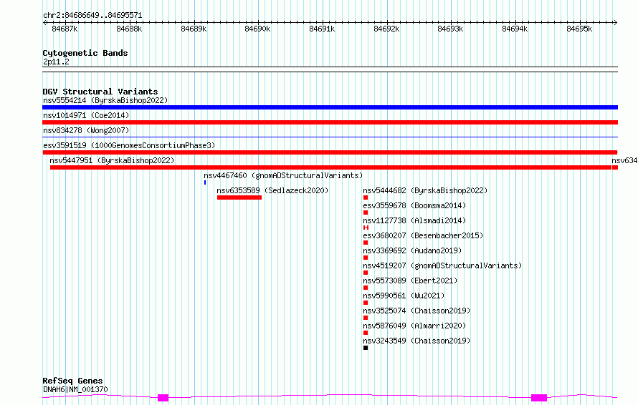Click the second magenta DNAH6 exon block

click(x=539, y=398)
